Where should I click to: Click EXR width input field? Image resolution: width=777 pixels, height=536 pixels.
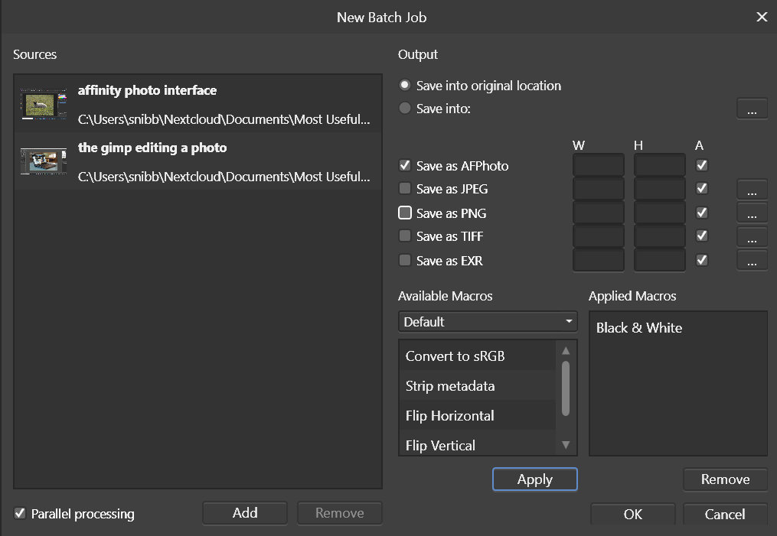598,260
